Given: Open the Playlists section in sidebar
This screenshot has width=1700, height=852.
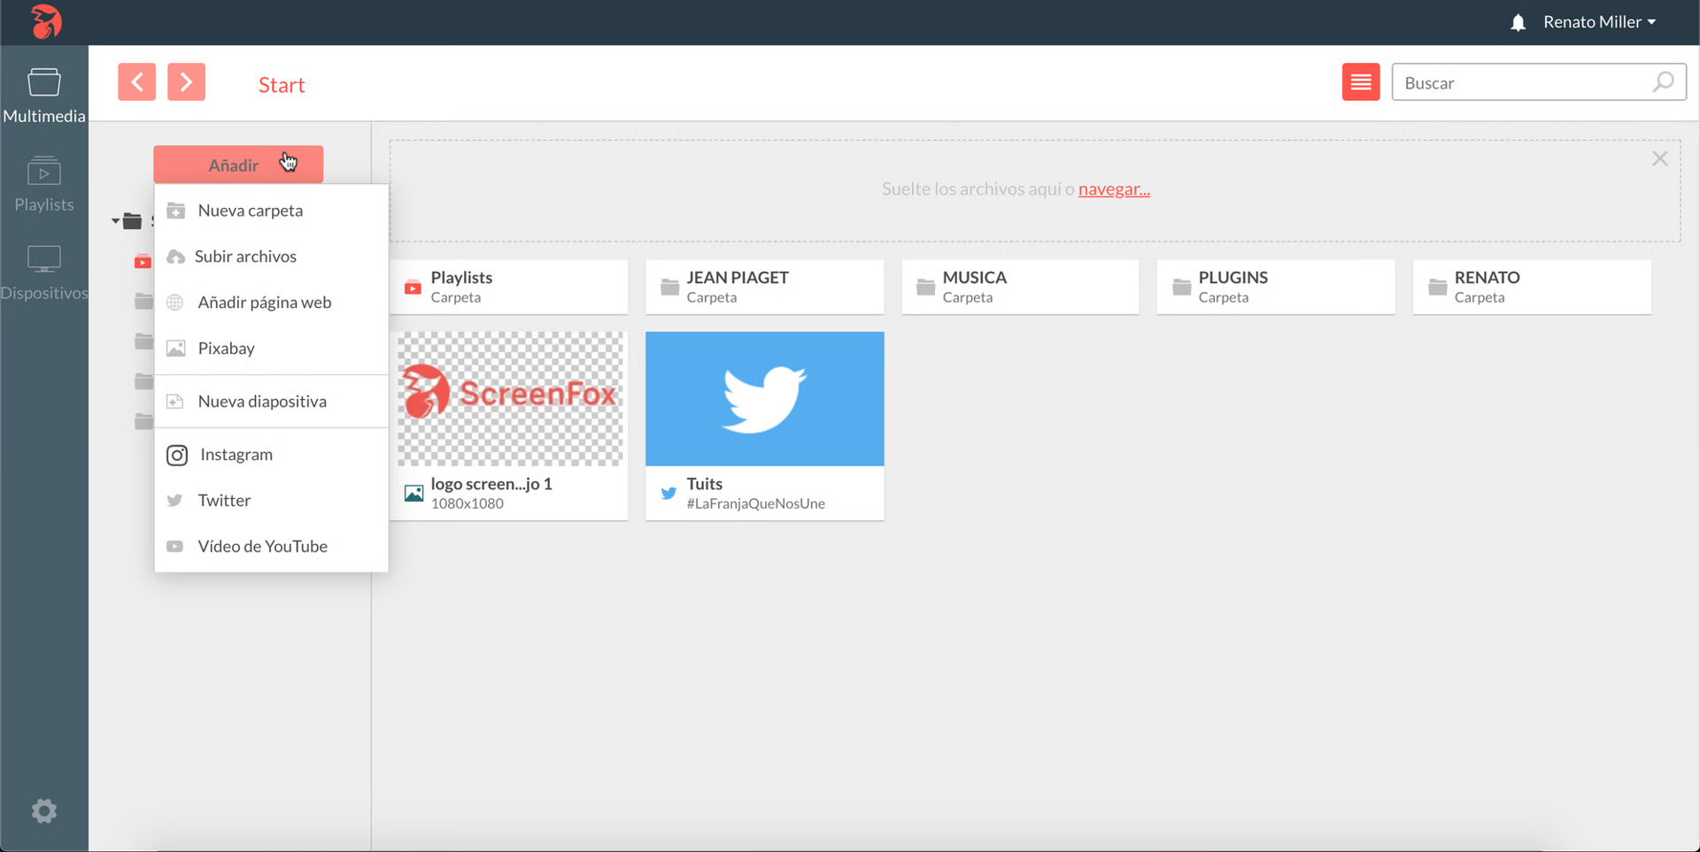Looking at the screenshot, I should coord(44,184).
